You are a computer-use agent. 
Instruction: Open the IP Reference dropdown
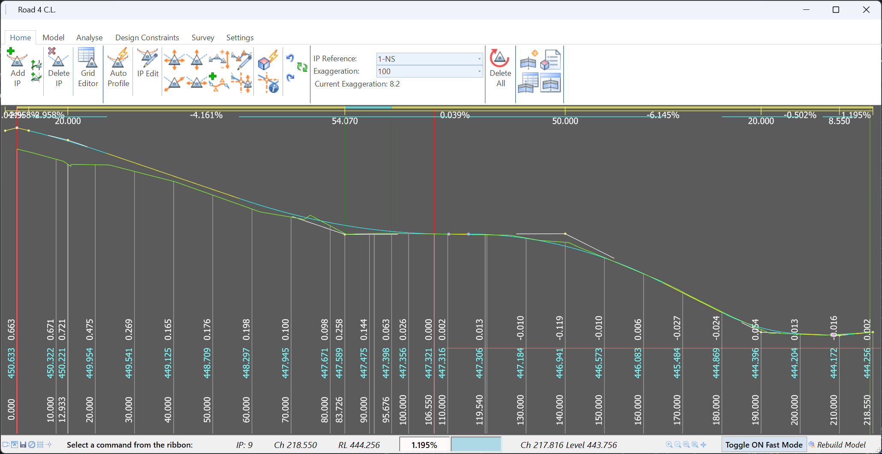tap(479, 59)
